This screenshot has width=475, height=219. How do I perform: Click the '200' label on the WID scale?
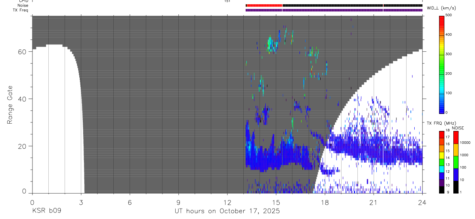click(449, 74)
